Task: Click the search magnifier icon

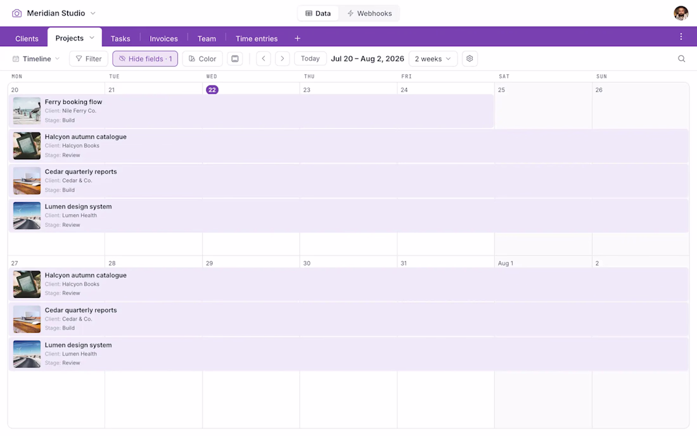Action: [681, 59]
